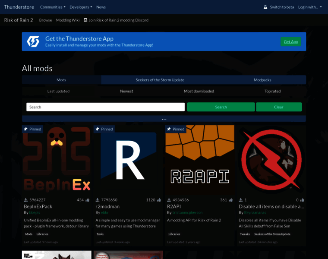Click the Get App button
The width and height of the screenshot is (328, 259).
[x=291, y=41]
